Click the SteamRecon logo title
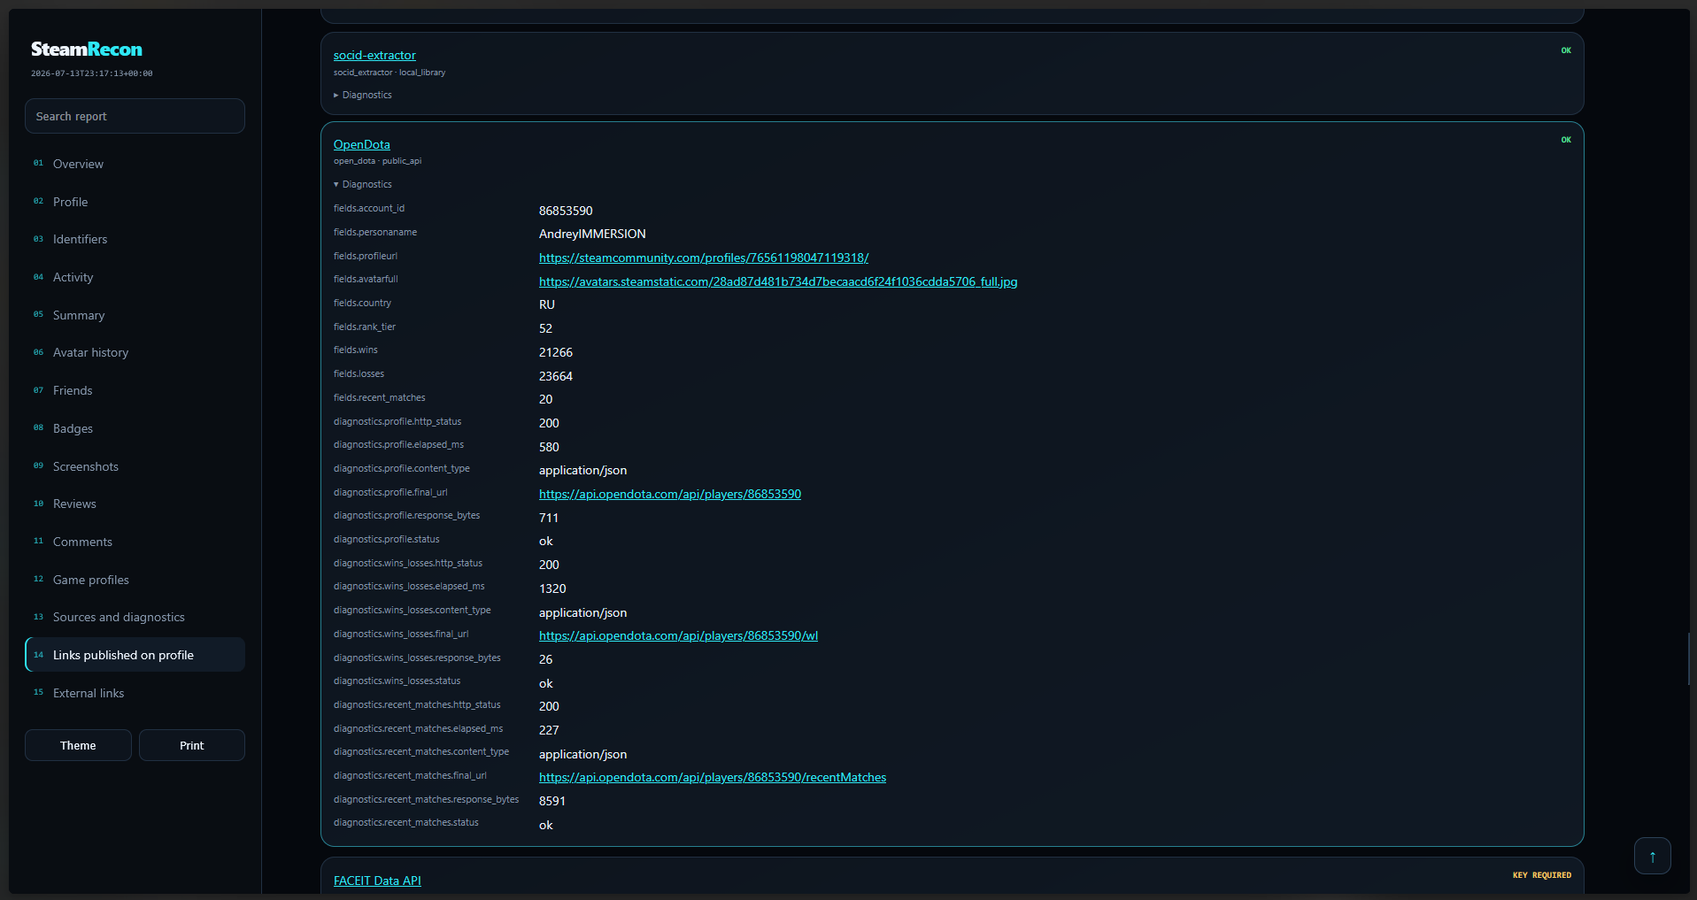This screenshot has width=1697, height=900. coord(87,50)
